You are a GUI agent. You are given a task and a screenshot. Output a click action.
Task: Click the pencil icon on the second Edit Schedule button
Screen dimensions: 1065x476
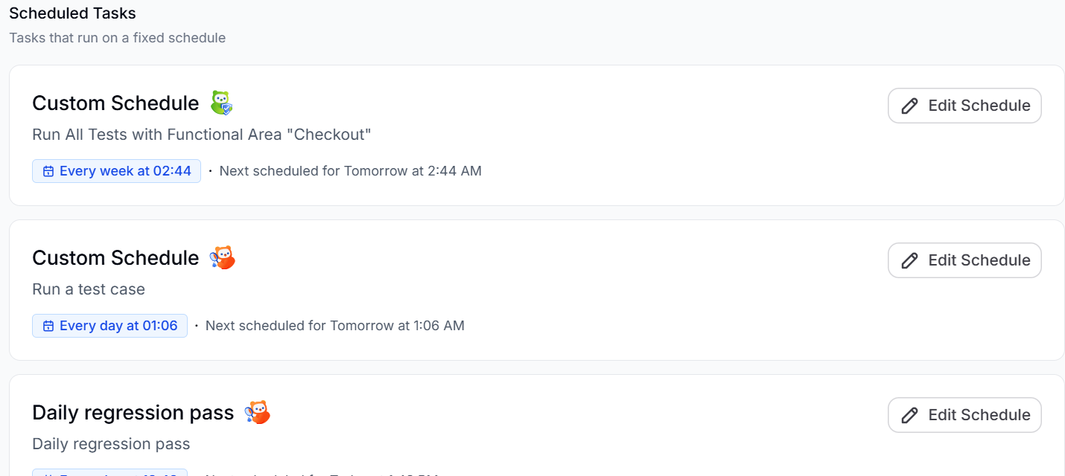pyautogui.click(x=909, y=260)
